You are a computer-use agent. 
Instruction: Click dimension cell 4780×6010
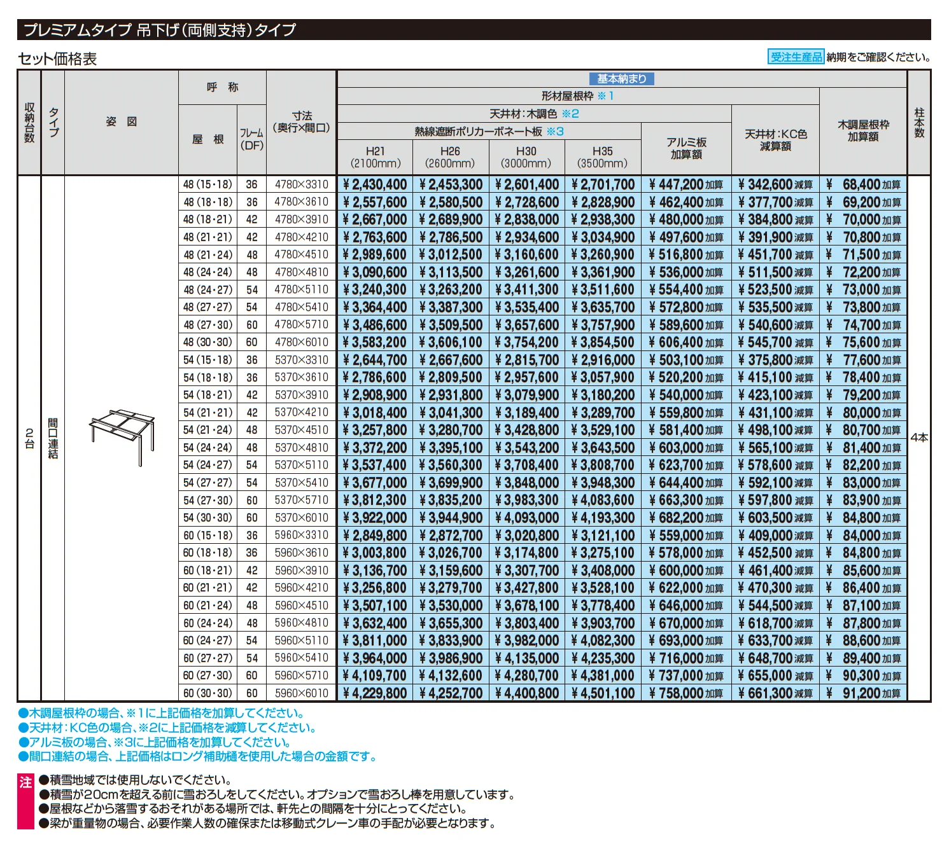click(x=302, y=342)
